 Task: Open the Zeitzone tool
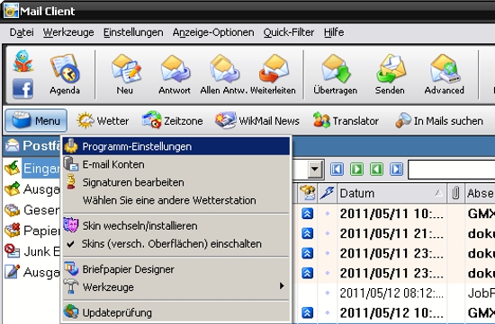(x=173, y=120)
